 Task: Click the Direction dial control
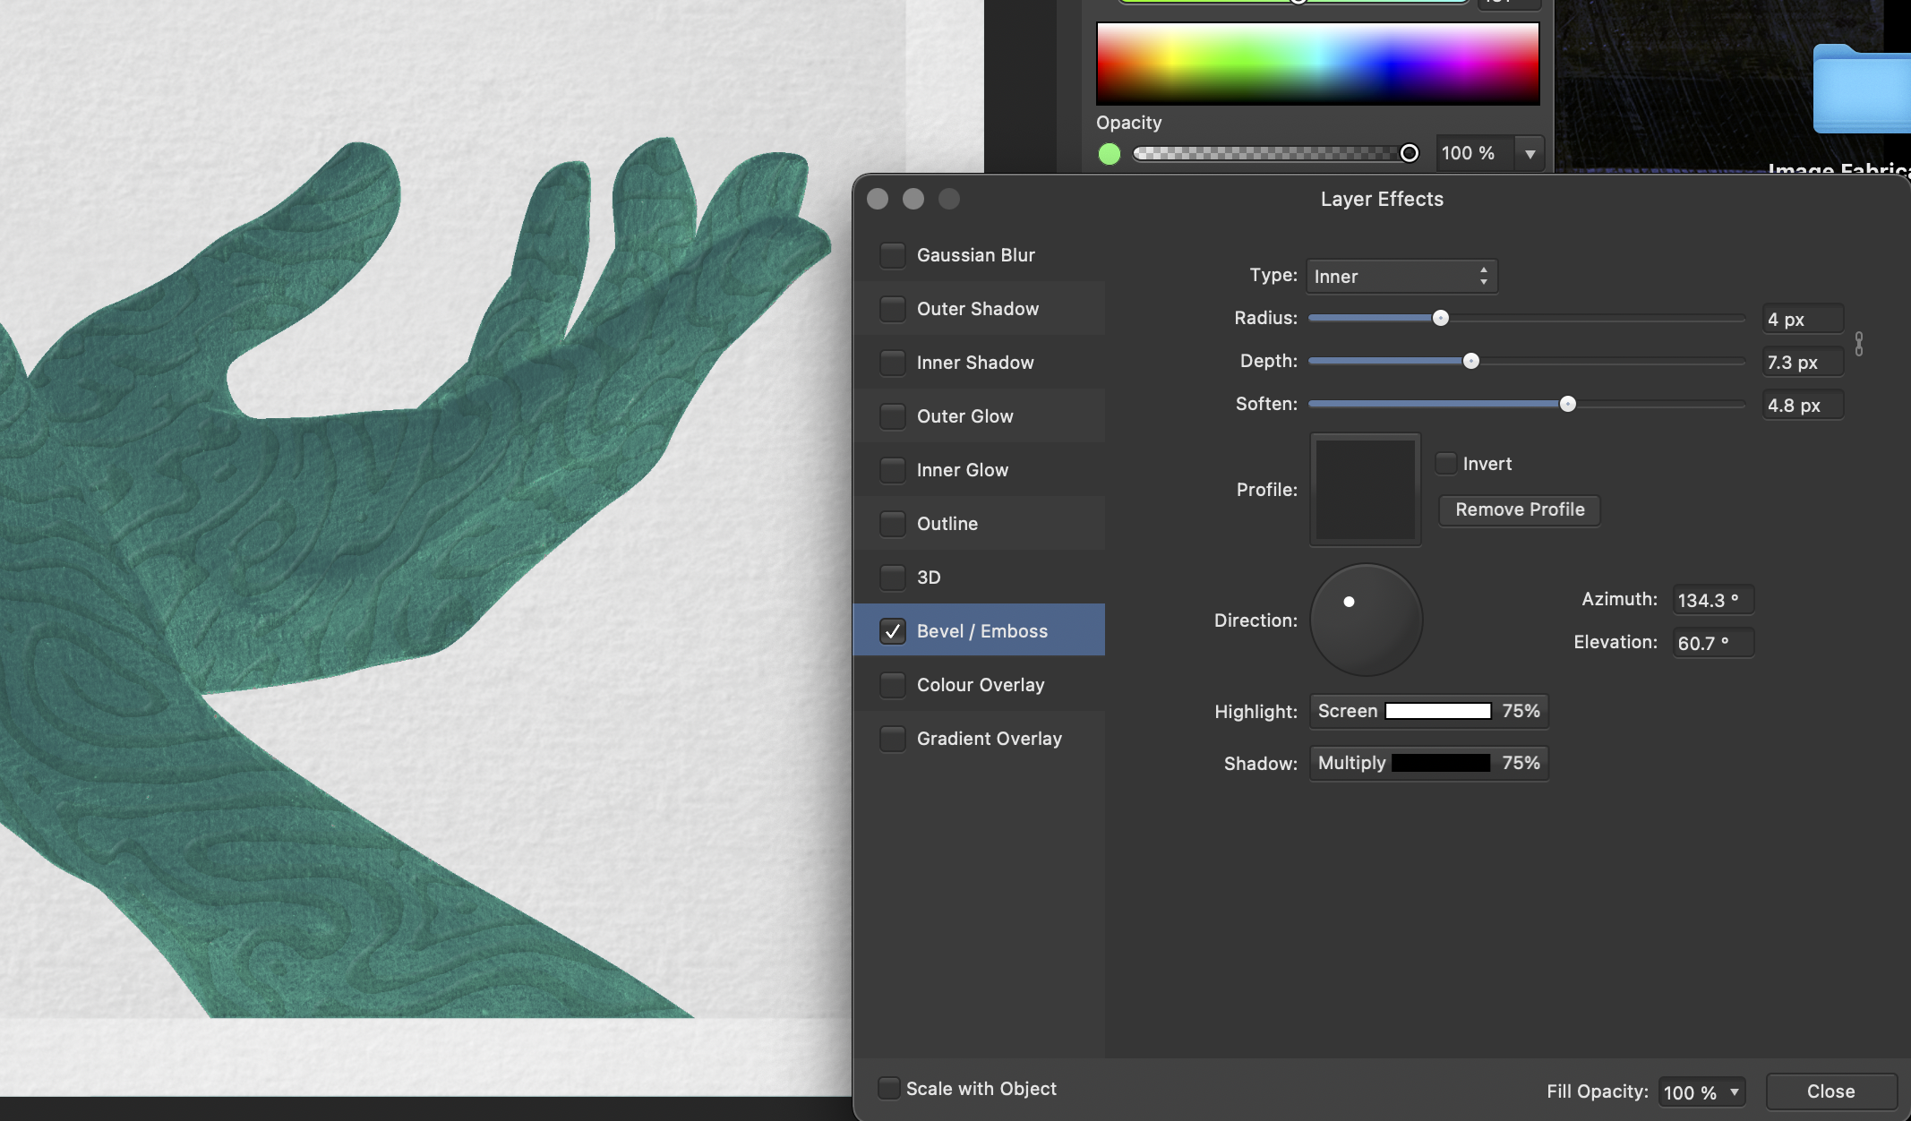click(x=1366, y=620)
